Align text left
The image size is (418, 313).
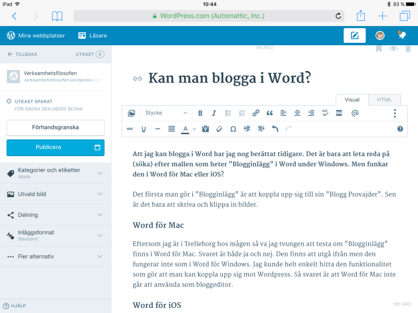283,113
